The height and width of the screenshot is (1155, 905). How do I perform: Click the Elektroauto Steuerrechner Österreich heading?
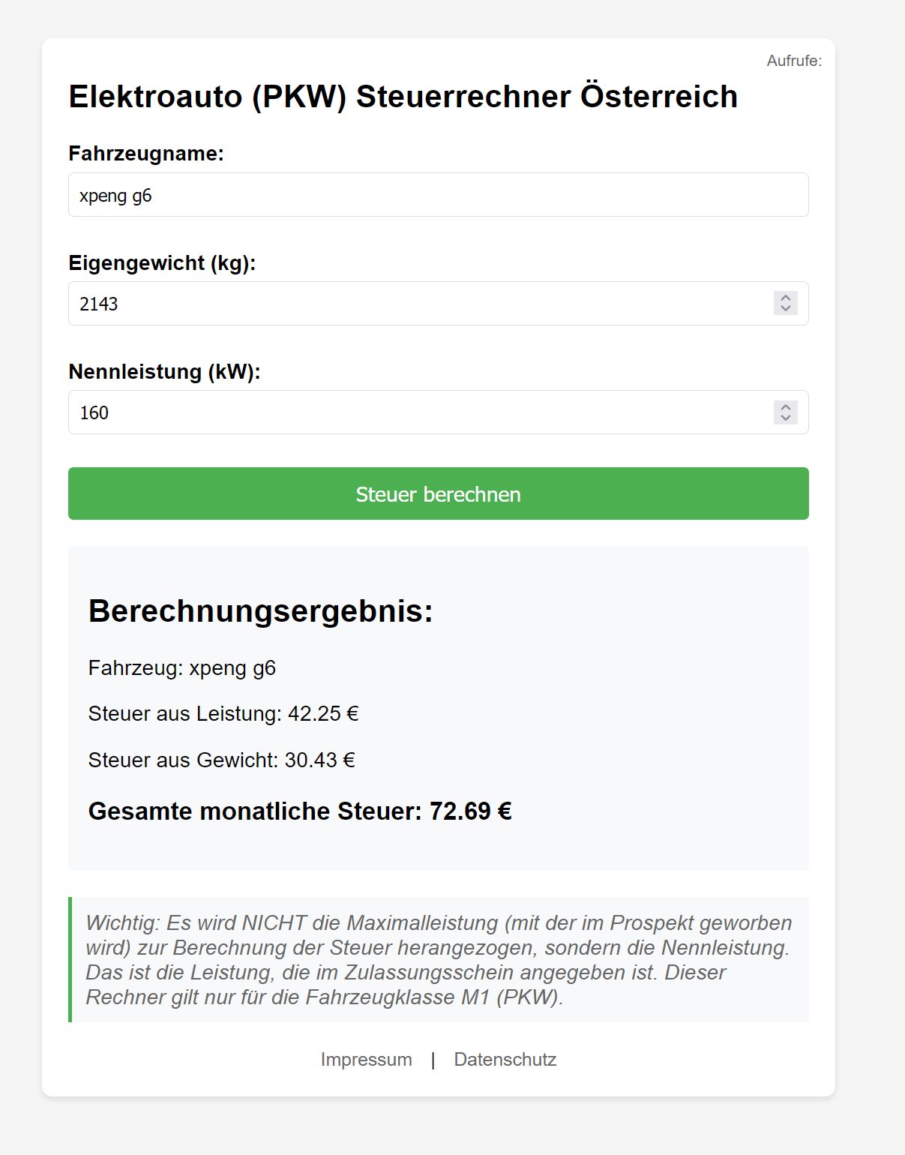point(403,97)
